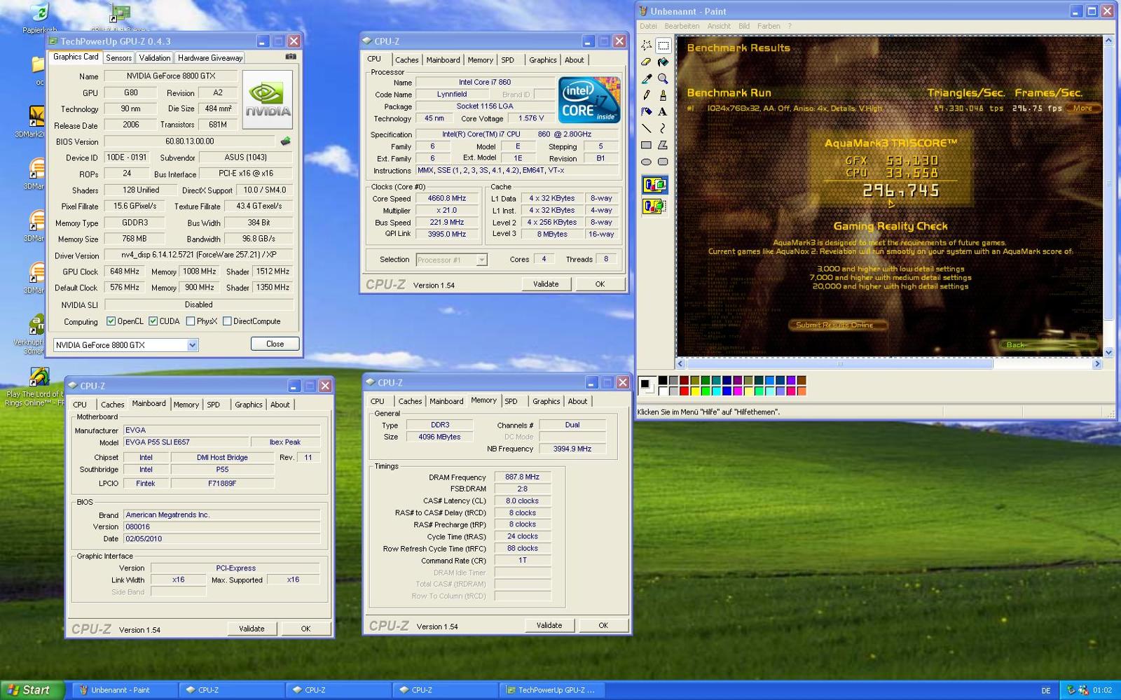This screenshot has width=1121, height=700.
Task: Click the Paint horizontal scrollbar left arrow
Action: [x=680, y=364]
